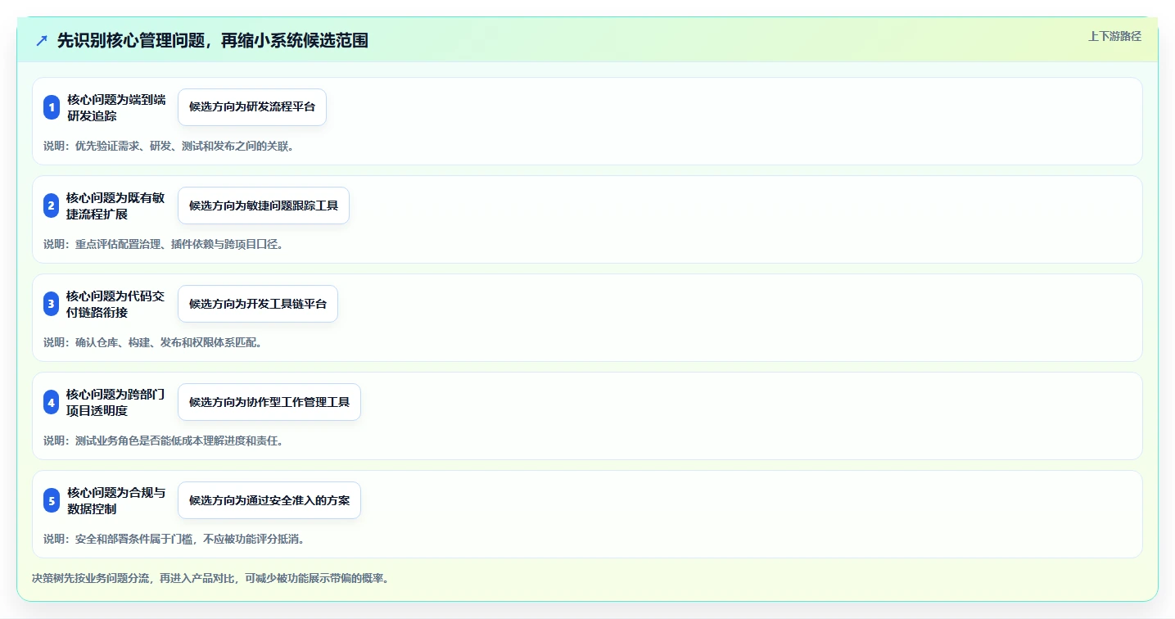
Task: Select 候选方向为开发工具链平台 chip
Action: [258, 304]
